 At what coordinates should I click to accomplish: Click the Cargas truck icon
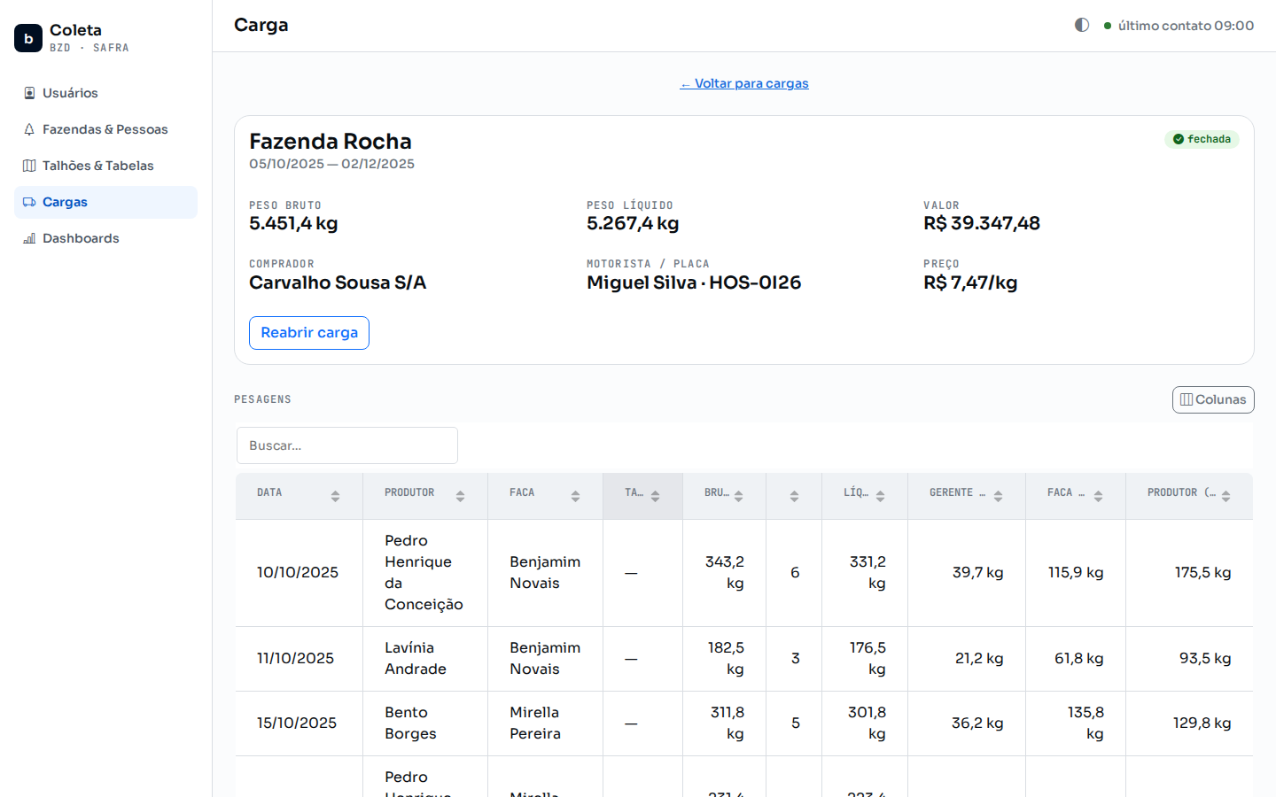(29, 202)
